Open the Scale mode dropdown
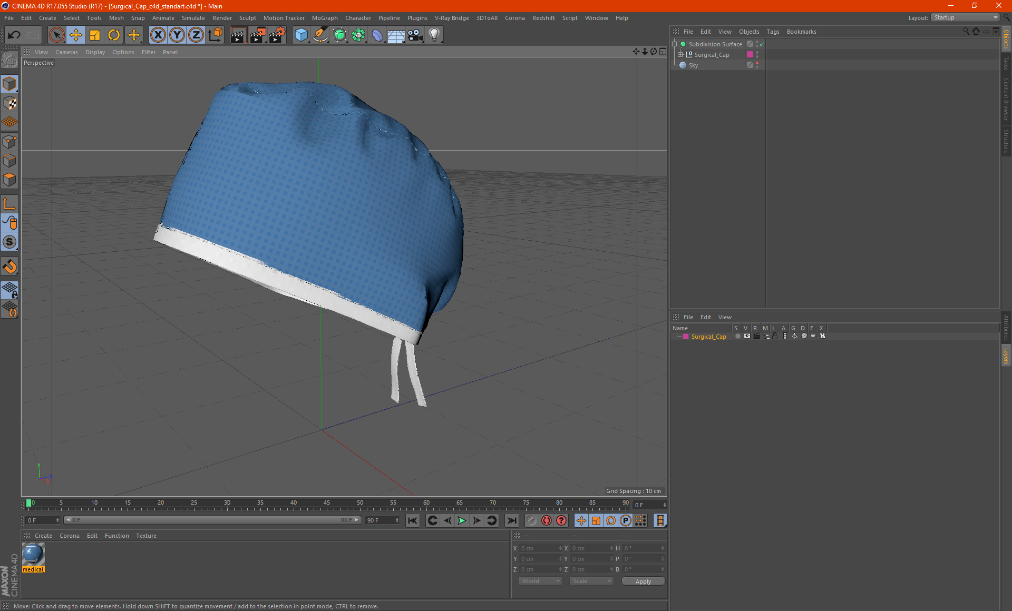 (x=591, y=581)
